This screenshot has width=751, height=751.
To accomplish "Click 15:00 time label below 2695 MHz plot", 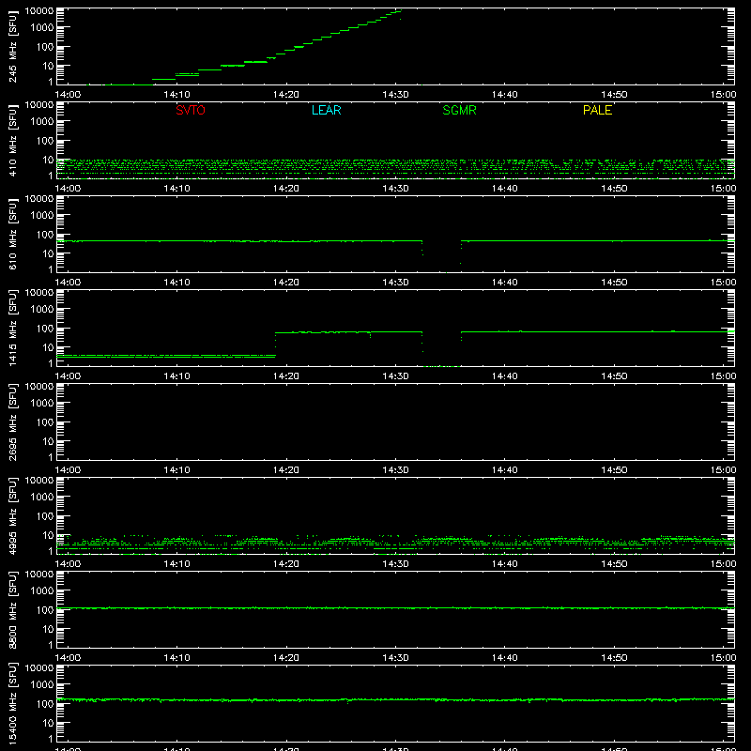I will tap(723, 470).
